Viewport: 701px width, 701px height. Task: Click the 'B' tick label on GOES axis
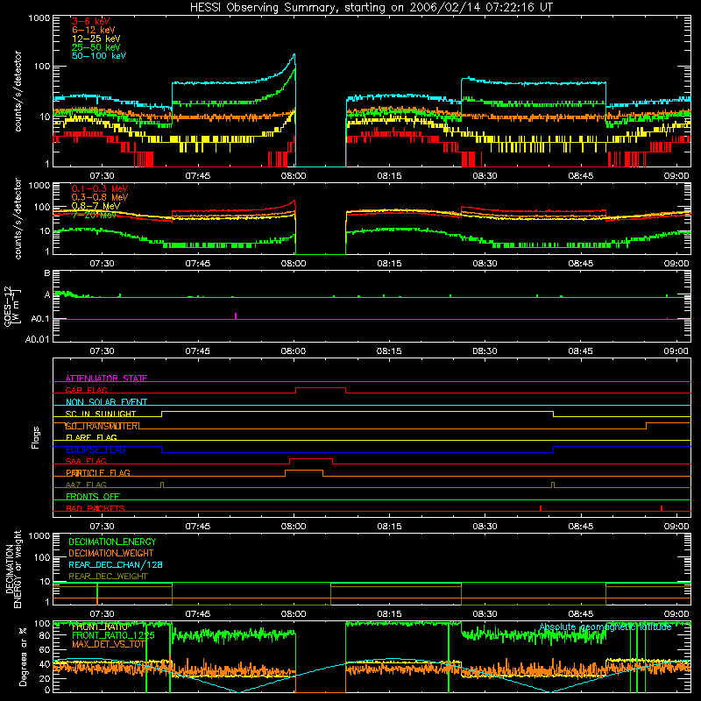point(47,273)
